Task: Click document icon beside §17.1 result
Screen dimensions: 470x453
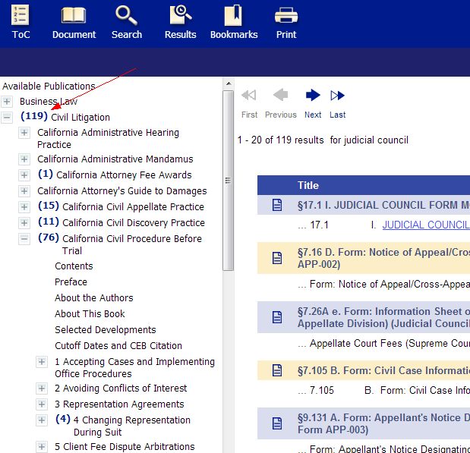Action: (x=277, y=205)
